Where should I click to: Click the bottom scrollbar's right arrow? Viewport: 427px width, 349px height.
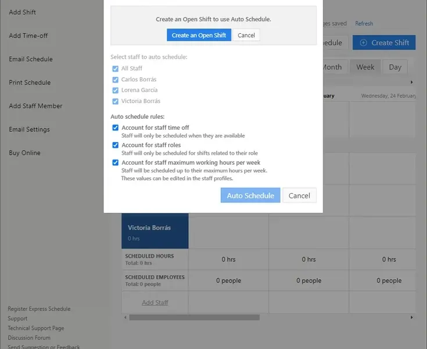click(x=412, y=318)
